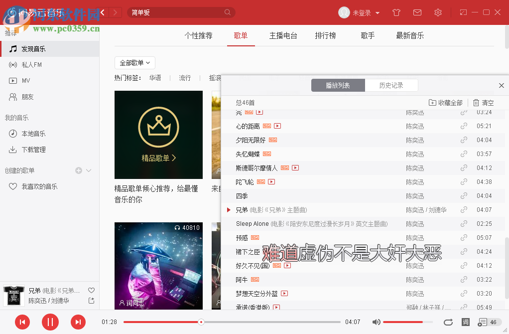This screenshot has width=509, height=334.
Task: Select 私人FM in the sidebar
Action: pyautogui.click(x=30, y=64)
